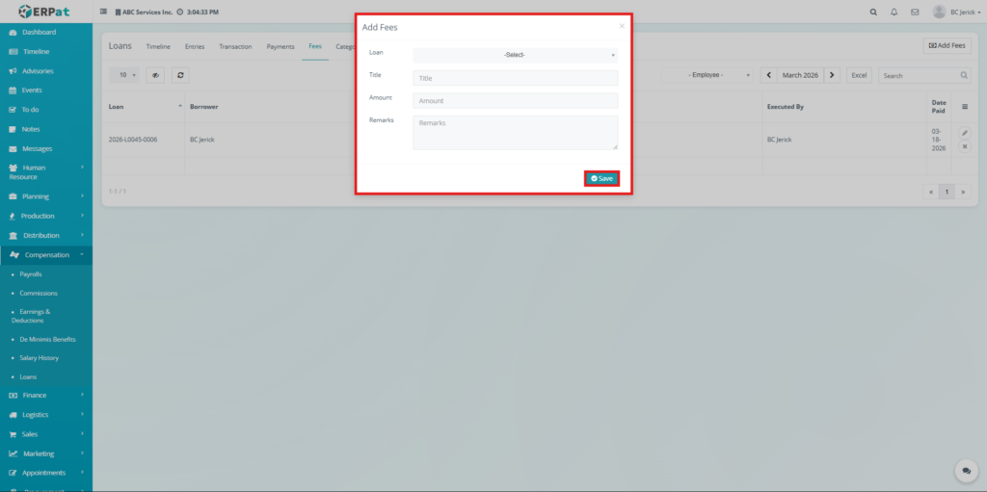Open the Salary History submenu item
The image size is (987, 492).
coord(39,358)
